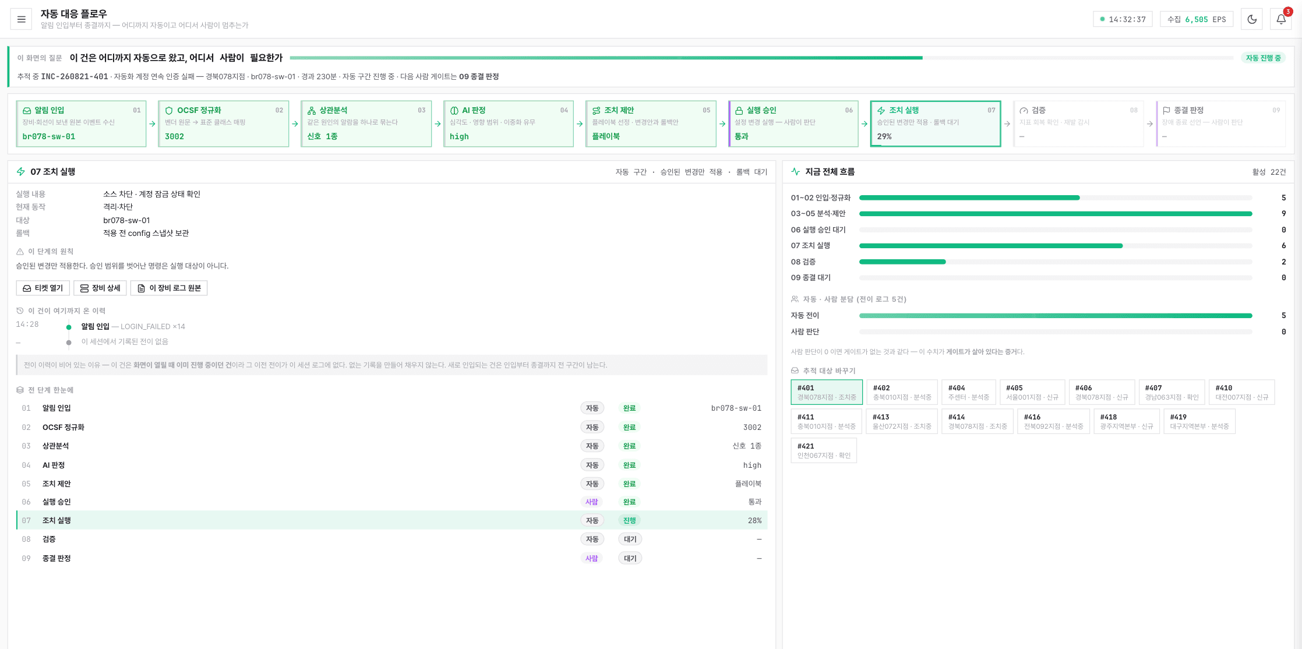Click the warning icon beside 이 단계의 원칙
This screenshot has width=1302, height=649.
click(20, 252)
